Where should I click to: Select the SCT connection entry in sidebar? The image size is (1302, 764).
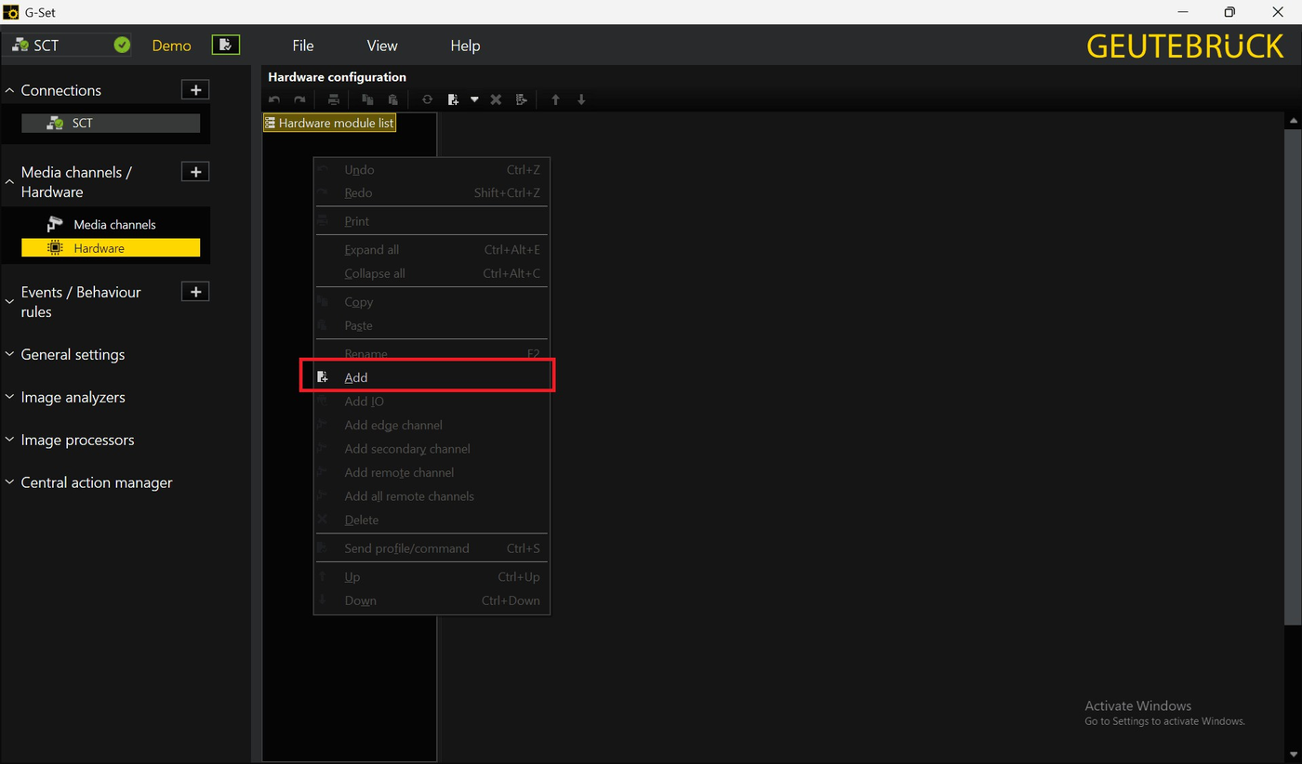[x=111, y=123]
